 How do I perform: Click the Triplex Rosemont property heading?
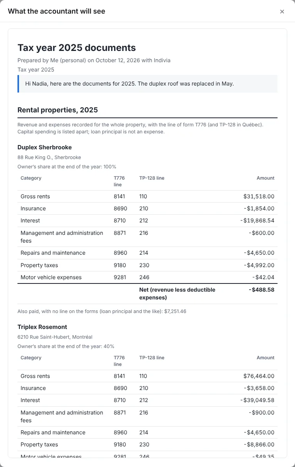42,327
